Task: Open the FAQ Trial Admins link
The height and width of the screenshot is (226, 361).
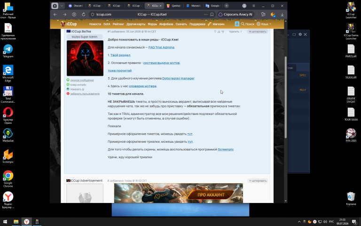Action: point(161,47)
